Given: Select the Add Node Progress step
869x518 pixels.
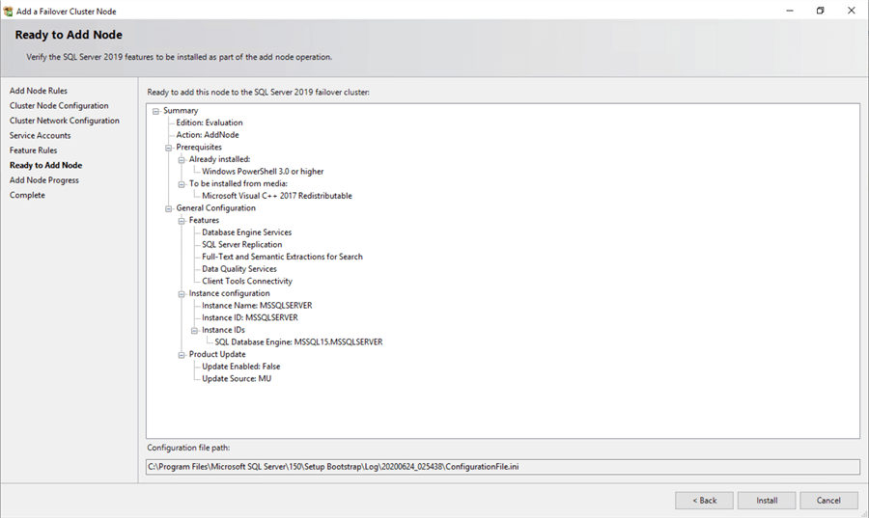Looking at the screenshot, I should 44,180.
